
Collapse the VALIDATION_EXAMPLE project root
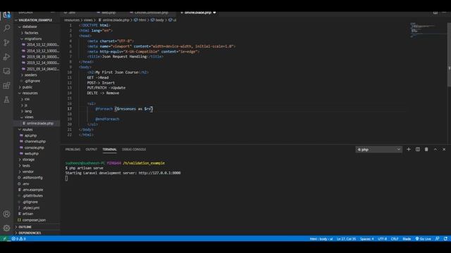pyautogui.click(x=35, y=20)
